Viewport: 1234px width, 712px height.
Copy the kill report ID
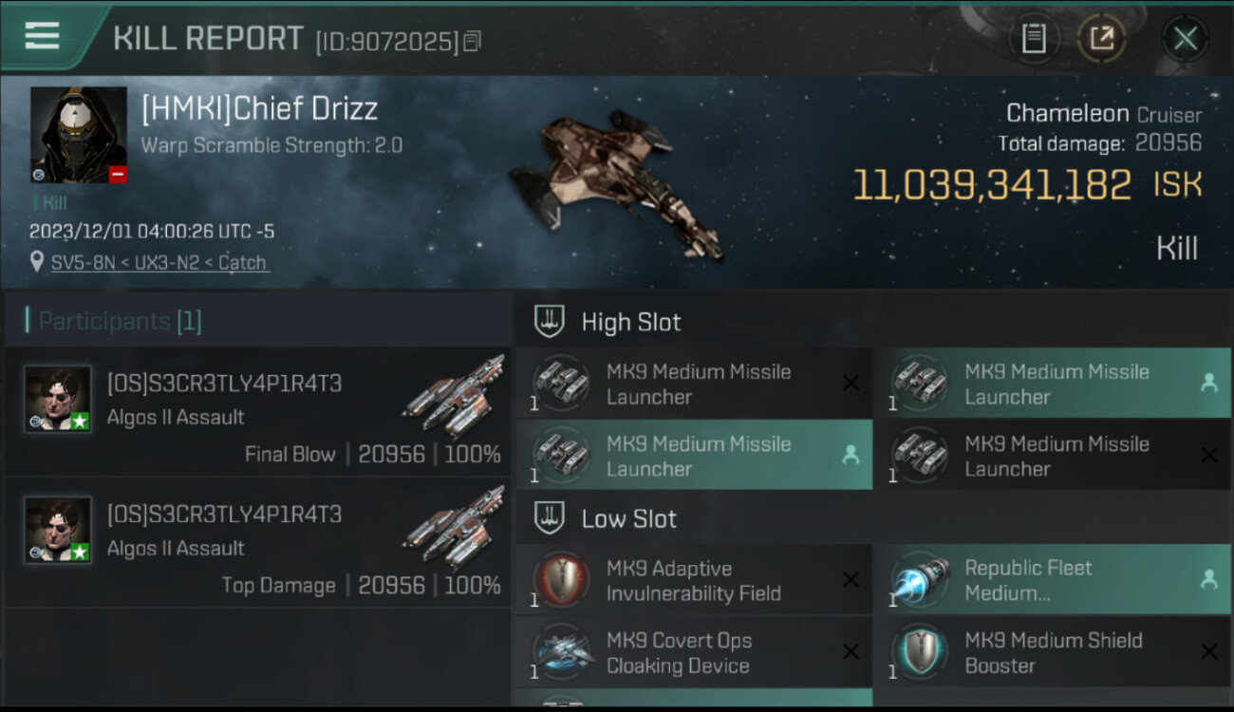tap(473, 41)
